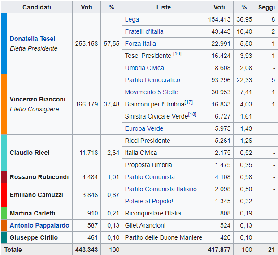The height and width of the screenshot is (255, 278).
Task: Follow the Forza Italia link
Action: point(140,44)
